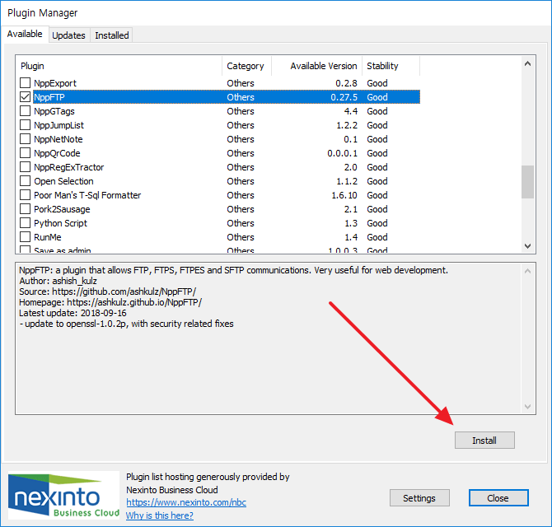Tick the NppExport plugin checkbox
Screen dimensions: 552x527
25,83
